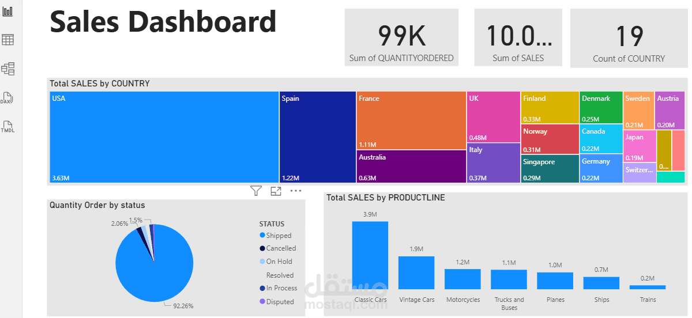The image size is (692, 318).
Task: Open the Report view icon
Action: click(8, 12)
